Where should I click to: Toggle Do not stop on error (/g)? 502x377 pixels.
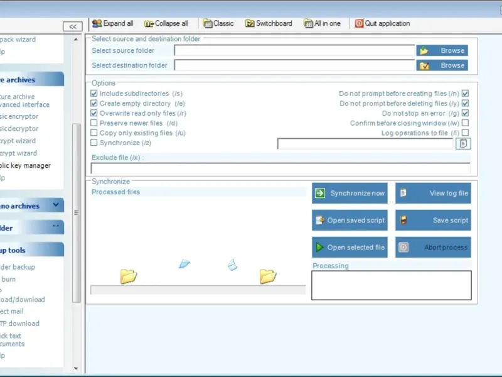[465, 113]
